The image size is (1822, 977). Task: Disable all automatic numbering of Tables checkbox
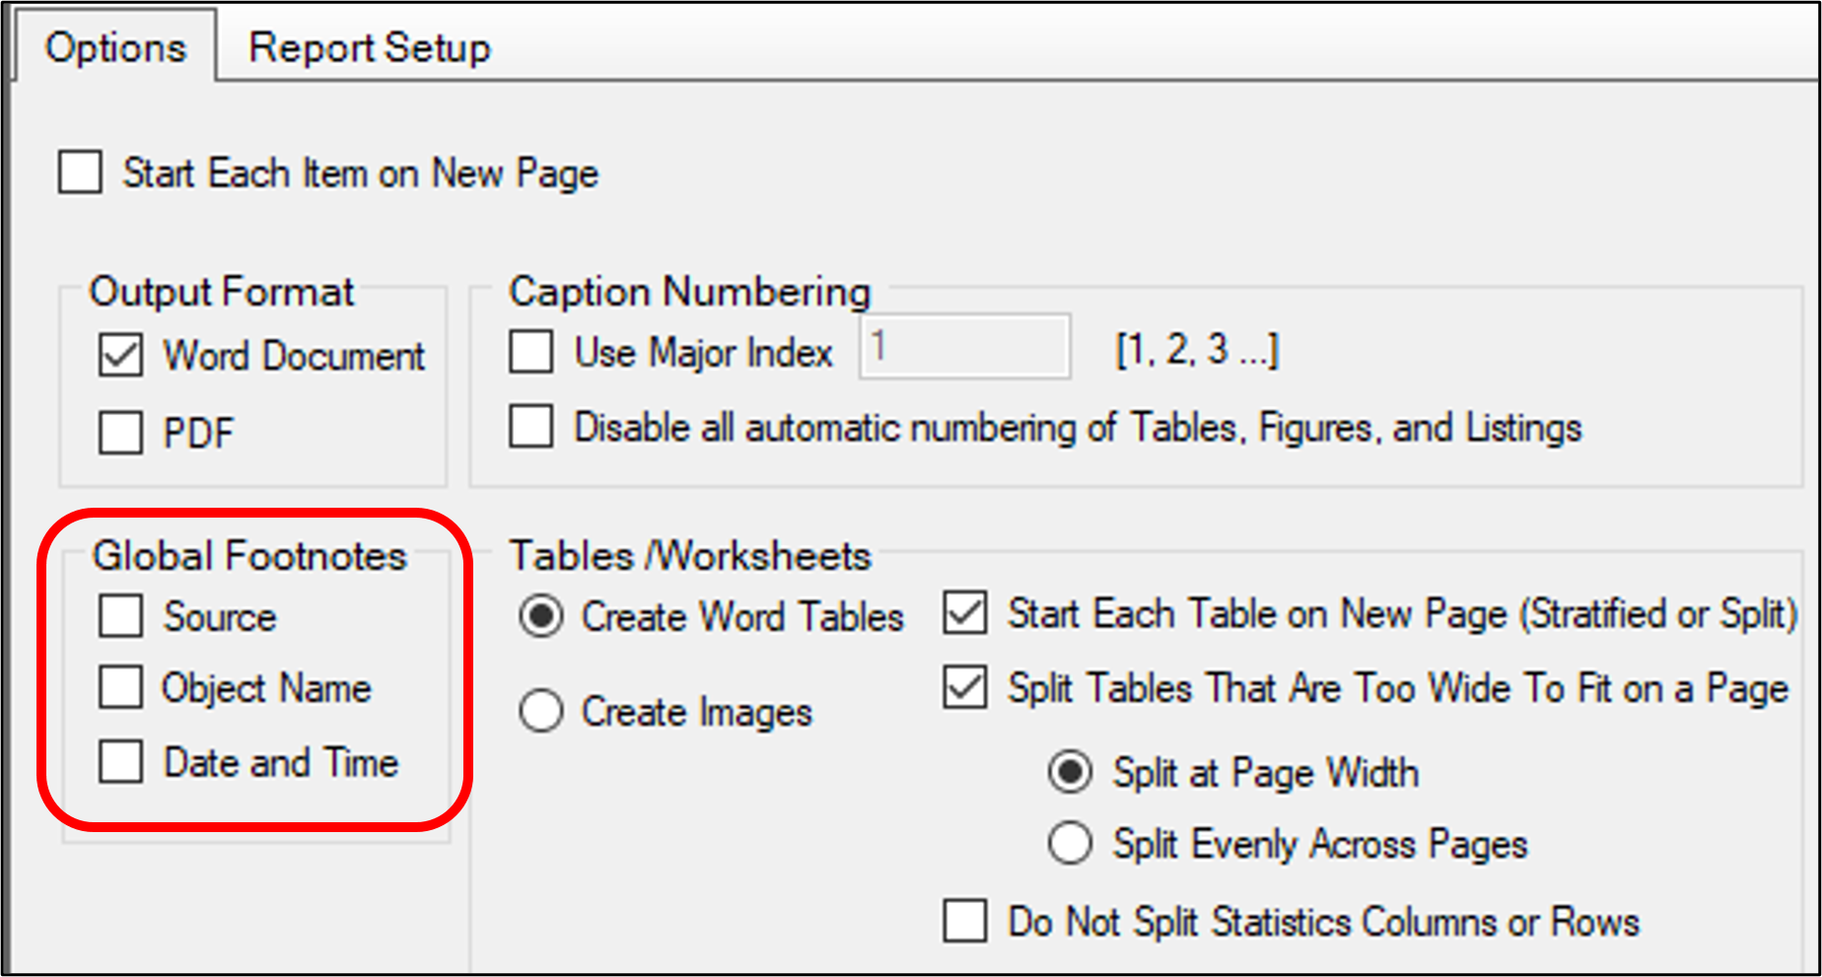[531, 427]
